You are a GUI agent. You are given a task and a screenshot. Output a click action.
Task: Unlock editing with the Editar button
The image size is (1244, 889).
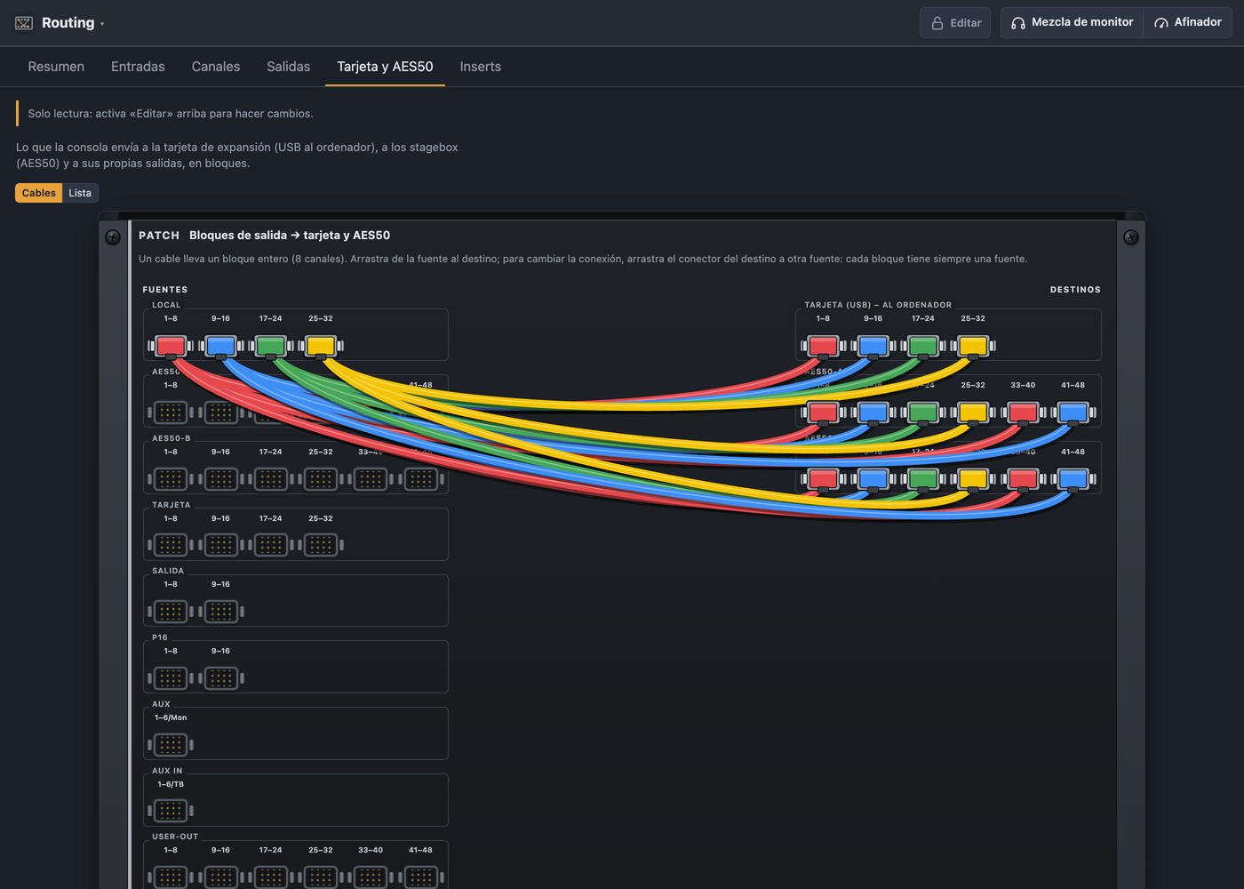click(956, 23)
